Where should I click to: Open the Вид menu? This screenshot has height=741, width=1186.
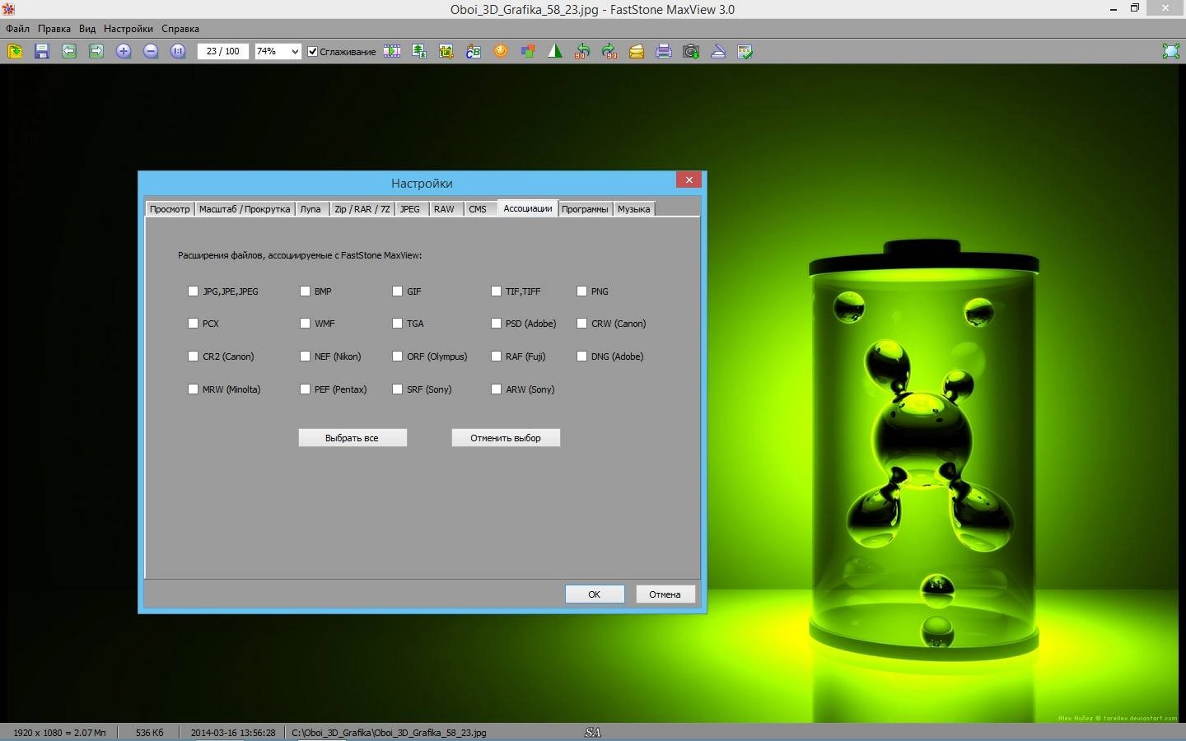[87, 28]
